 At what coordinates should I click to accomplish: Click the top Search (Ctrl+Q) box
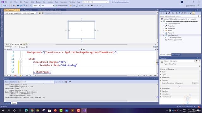[95, 2]
